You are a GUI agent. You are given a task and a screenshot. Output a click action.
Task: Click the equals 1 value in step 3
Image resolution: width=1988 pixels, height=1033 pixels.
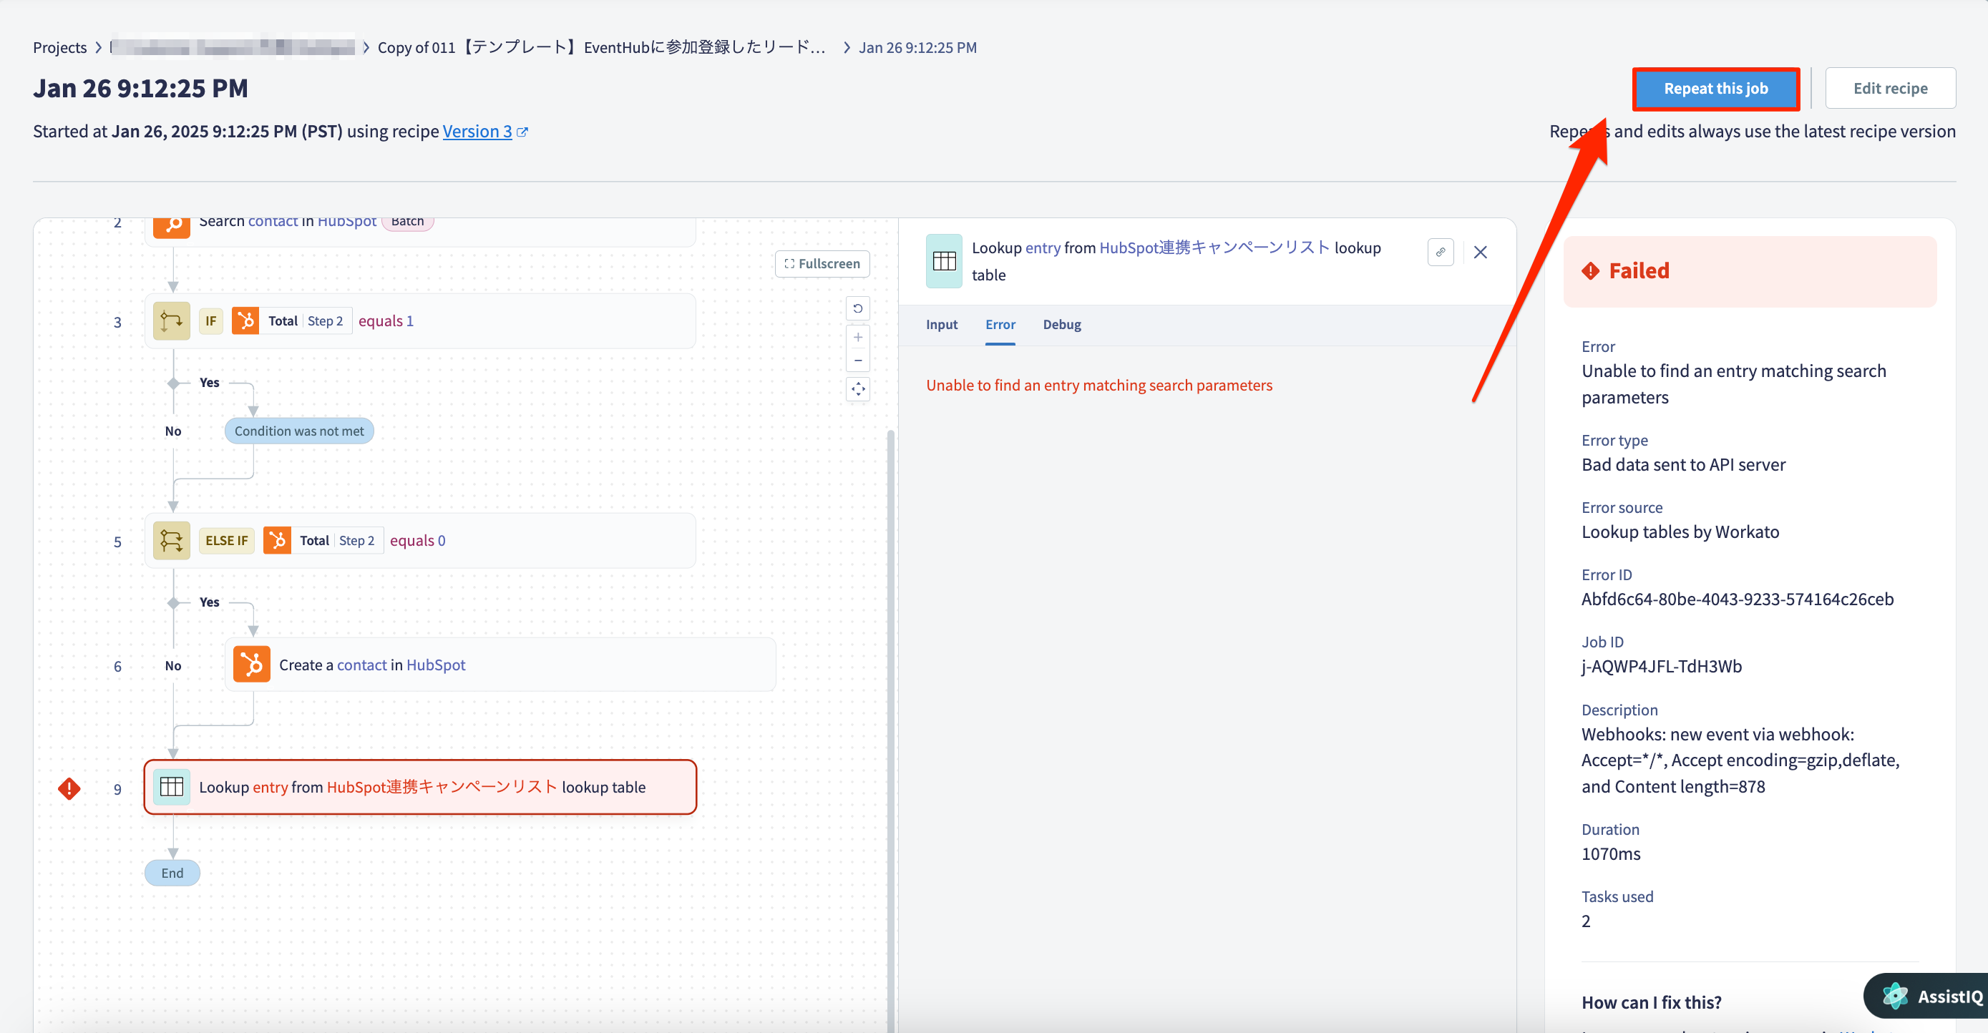click(386, 321)
